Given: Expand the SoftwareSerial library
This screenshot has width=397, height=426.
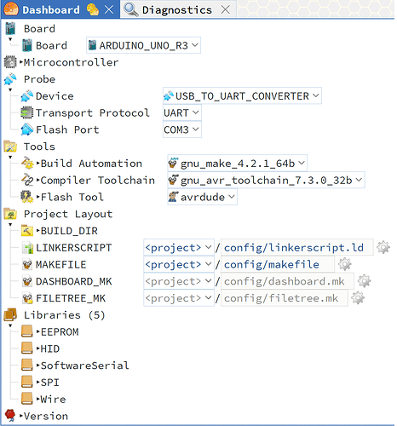Looking at the screenshot, I should click(x=37, y=366).
